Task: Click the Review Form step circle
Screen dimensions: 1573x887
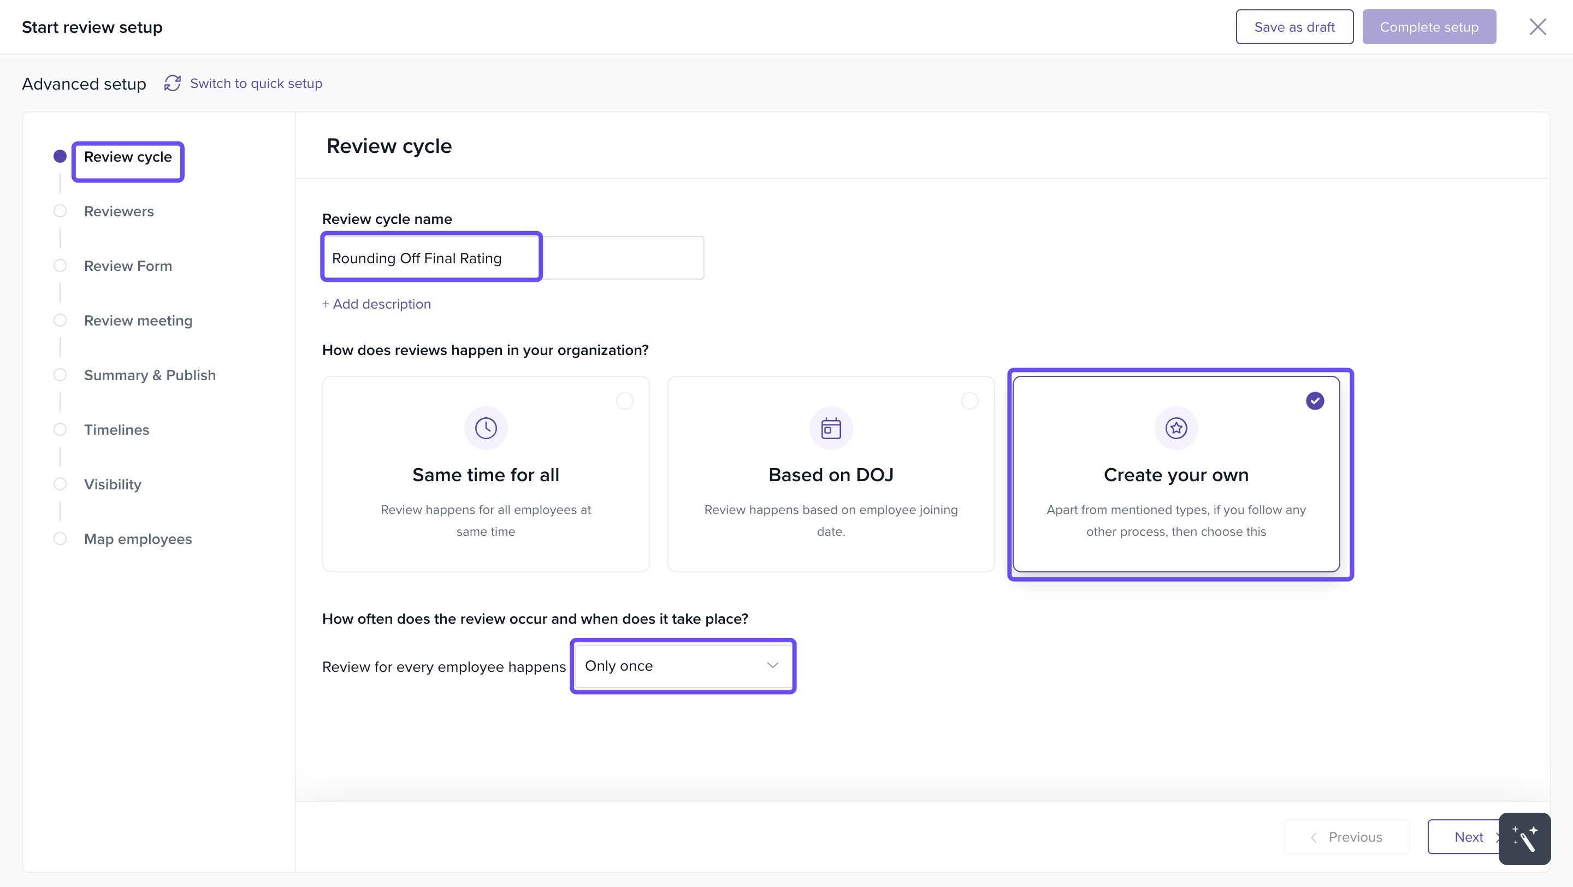Action: pyautogui.click(x=60, y=265)
